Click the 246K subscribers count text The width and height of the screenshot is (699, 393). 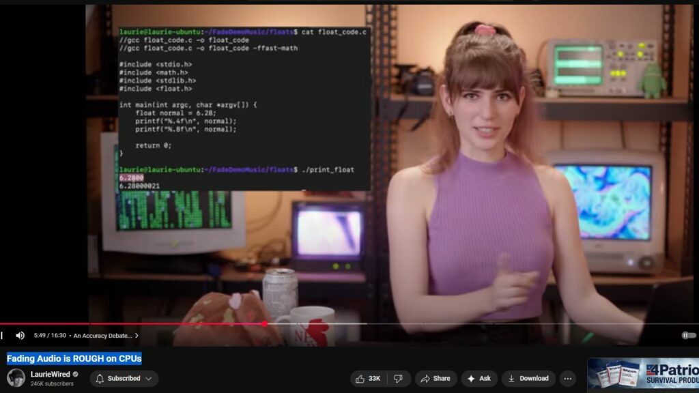[52, 384]
